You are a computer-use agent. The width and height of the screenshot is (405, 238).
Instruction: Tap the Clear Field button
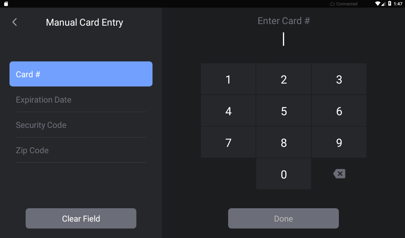click(x=81, y=218)
